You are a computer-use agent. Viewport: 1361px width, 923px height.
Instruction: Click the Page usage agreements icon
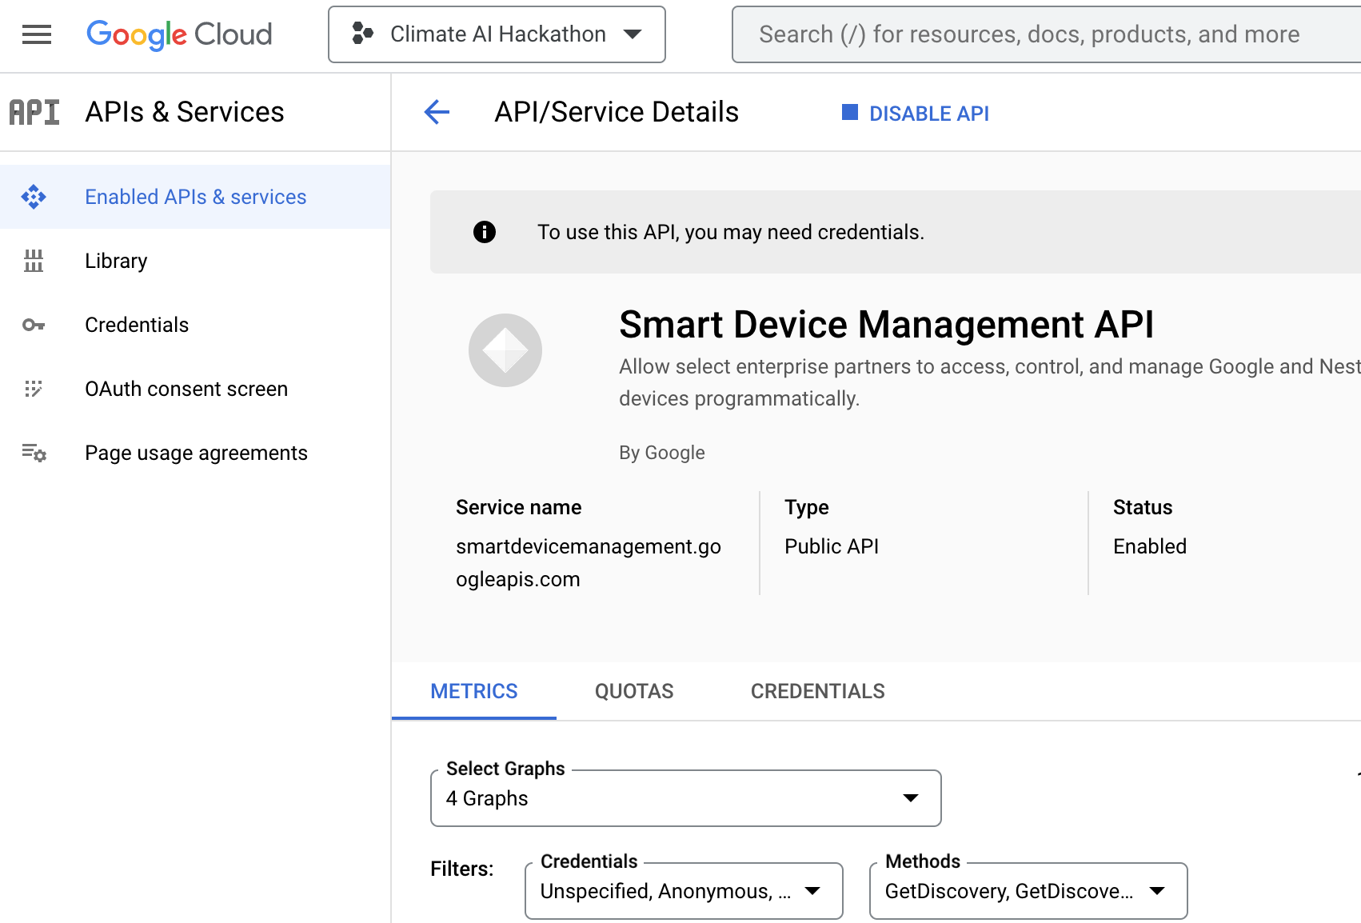click(34, 453)
